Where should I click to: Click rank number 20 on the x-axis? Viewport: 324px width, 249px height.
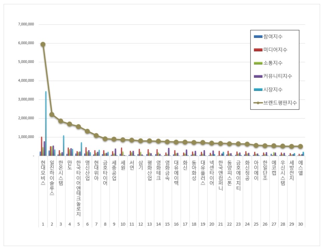click(212, 224)
